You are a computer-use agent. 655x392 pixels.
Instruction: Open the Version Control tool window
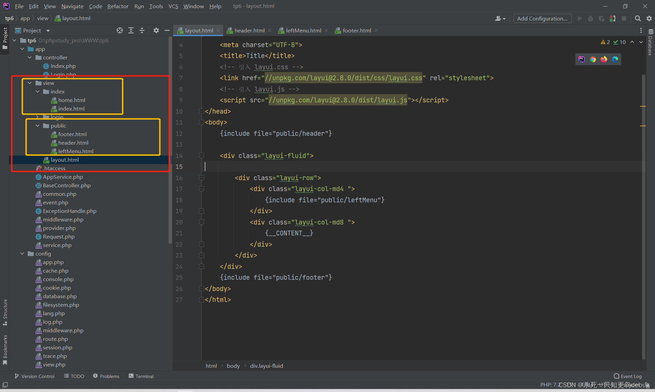pyautogui.click(x=34, y=376)
